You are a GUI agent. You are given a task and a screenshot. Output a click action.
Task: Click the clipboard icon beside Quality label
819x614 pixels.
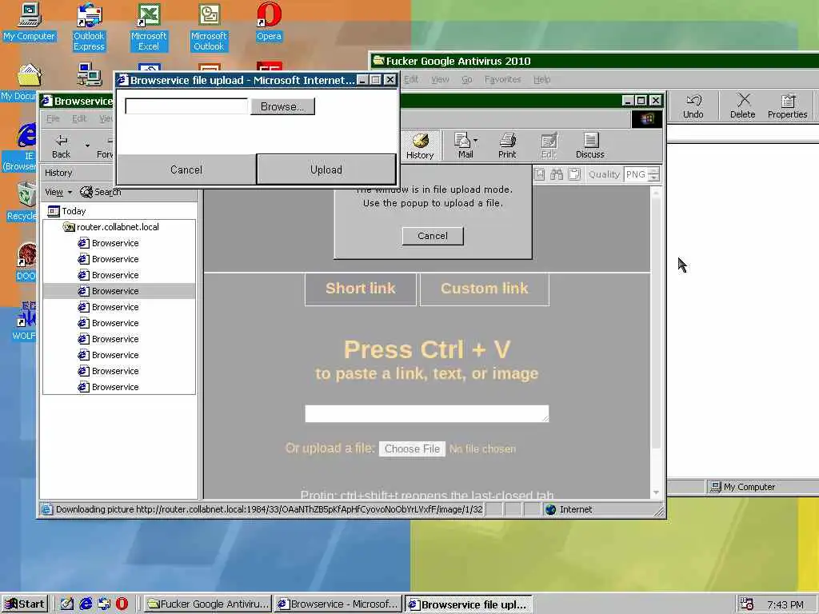tap(574, 174)
